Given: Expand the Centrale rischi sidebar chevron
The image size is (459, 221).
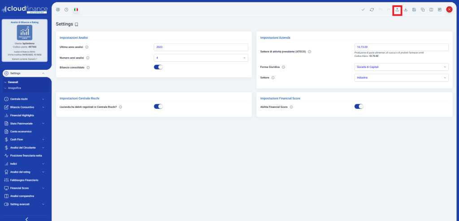Looking at the screenshot, I should pos(43,99).
